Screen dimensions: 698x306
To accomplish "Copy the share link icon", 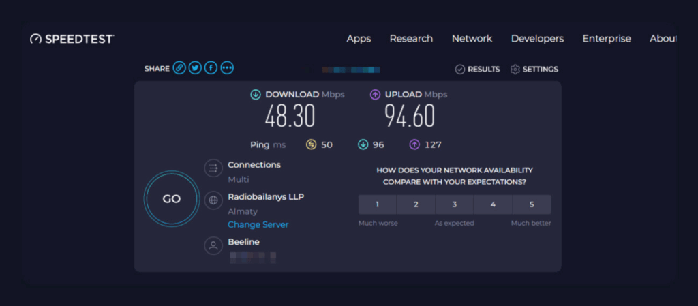I will [x=179, y=68].
